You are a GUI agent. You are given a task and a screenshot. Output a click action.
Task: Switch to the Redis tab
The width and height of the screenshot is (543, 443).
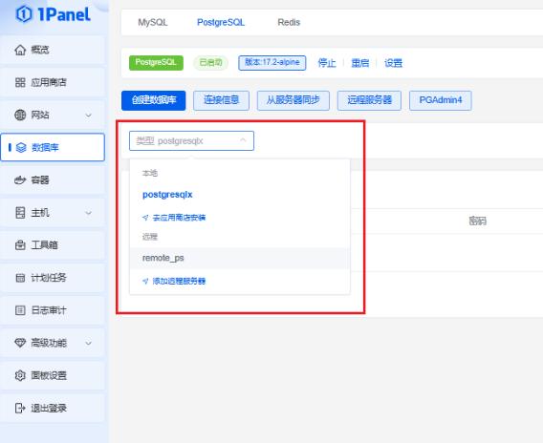[289, 23]
